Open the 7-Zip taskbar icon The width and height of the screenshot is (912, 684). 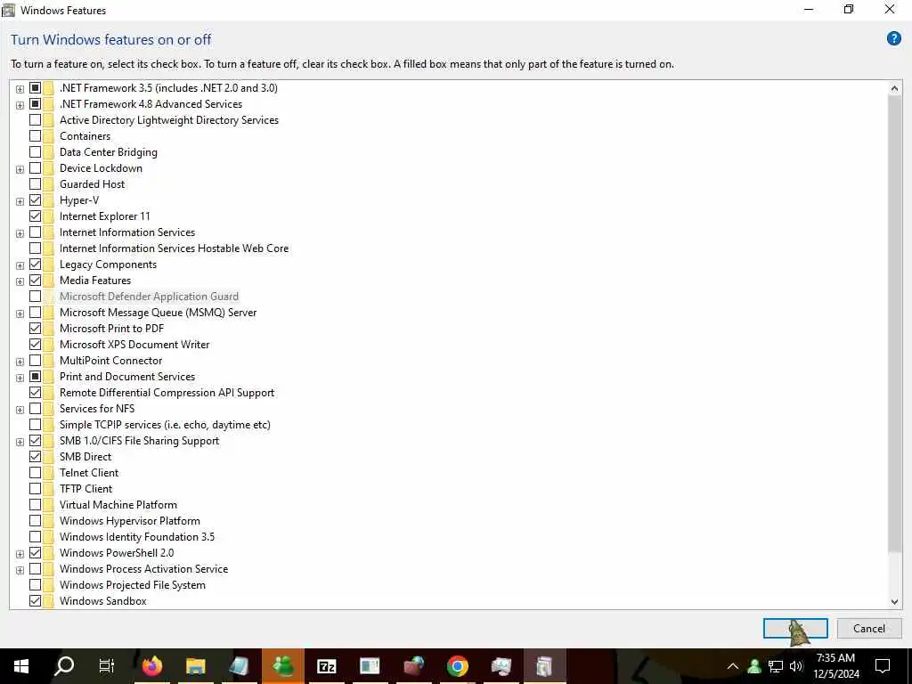[326, 666]
